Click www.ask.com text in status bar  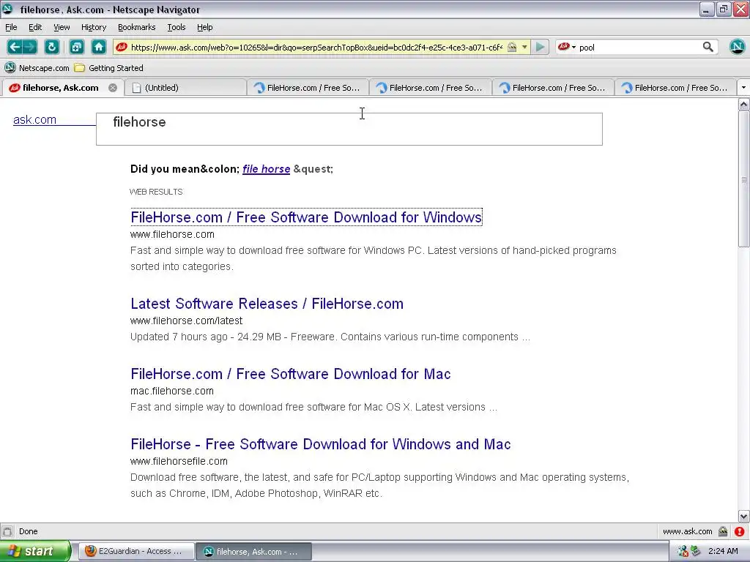[687, 531]
